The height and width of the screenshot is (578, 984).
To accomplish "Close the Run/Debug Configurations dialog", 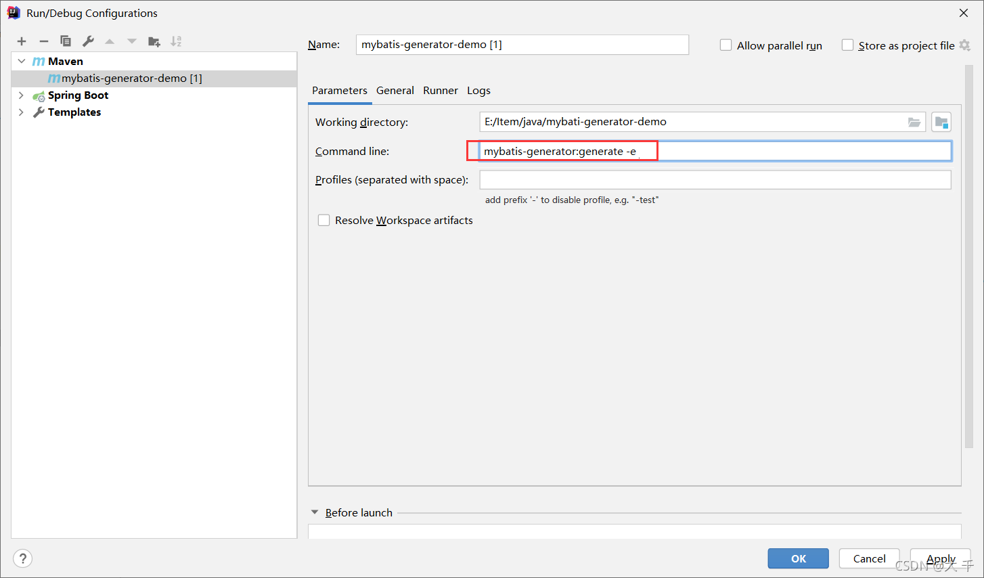I will point(964,13).
